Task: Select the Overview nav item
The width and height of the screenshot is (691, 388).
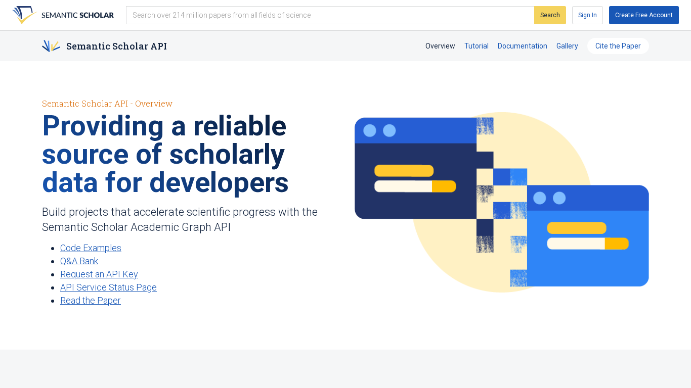Action: click(440, 46)
